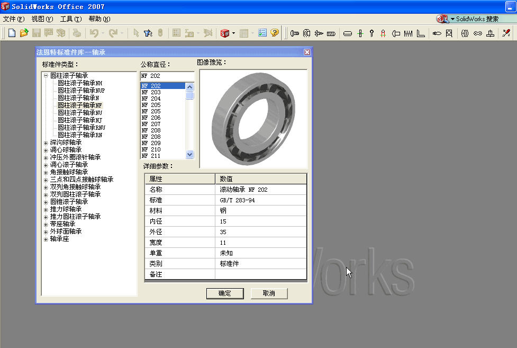Select the rivet part icon
The height and width of the screenshot is (348, 517).
[x=396, y=33]
